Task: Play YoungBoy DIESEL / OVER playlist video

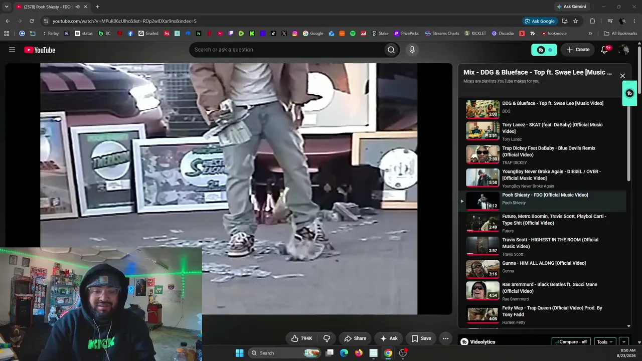Action: point(542,178)
